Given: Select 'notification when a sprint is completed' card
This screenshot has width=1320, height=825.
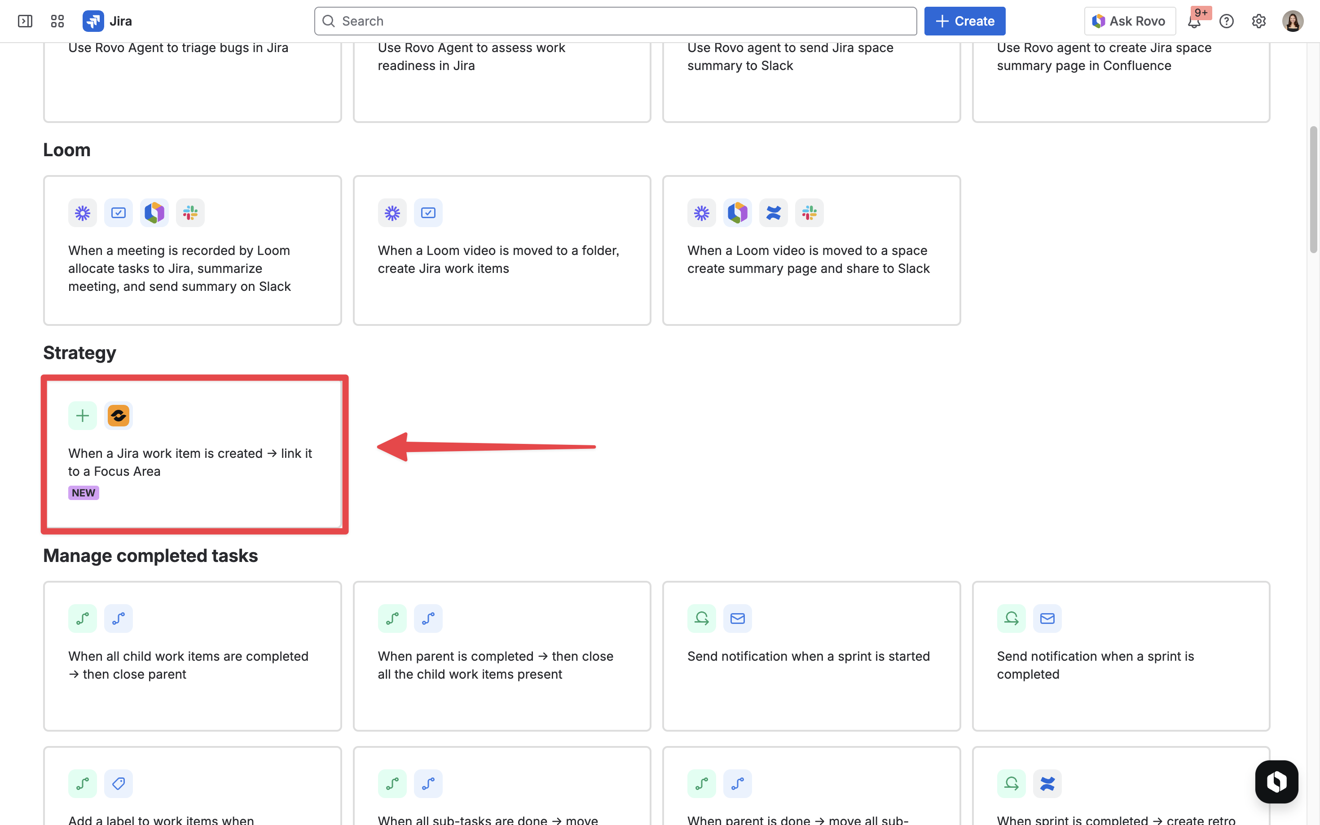Looking at the screenshot, I should pos(1121,656).
